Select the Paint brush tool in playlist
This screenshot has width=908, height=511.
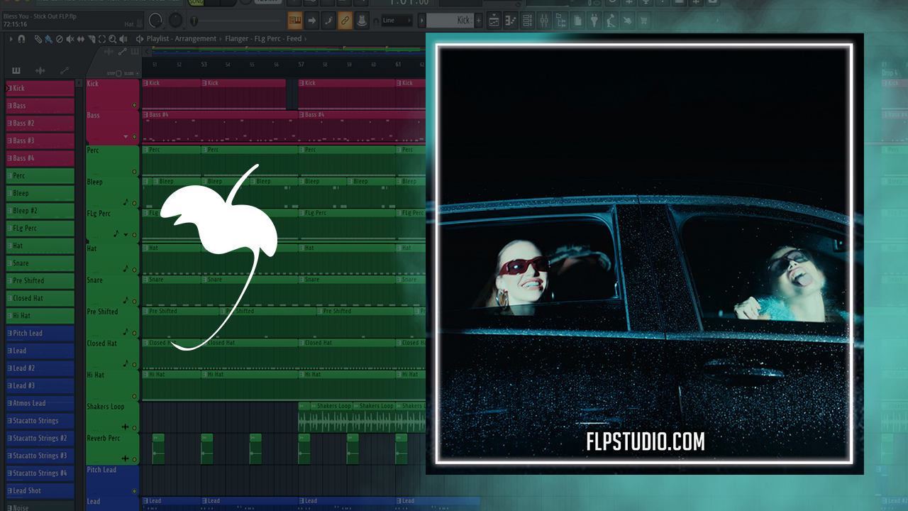(x=48, y=39)
